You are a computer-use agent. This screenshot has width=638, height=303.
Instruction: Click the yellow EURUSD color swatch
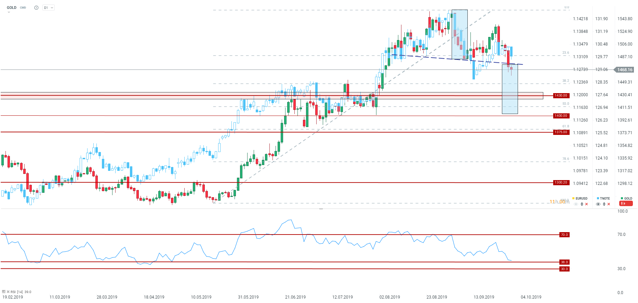click(x=573, y=198)
